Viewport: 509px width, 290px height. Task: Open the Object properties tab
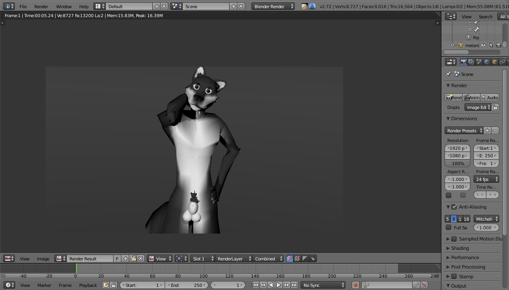coord(495,62)
